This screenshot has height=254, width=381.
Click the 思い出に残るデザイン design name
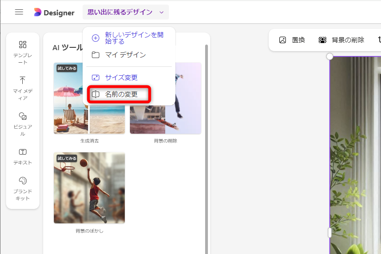120,12
